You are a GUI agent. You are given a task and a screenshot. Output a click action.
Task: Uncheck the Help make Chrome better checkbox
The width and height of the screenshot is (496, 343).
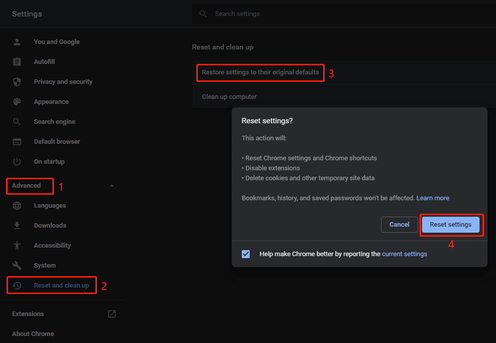coord(246,254)
